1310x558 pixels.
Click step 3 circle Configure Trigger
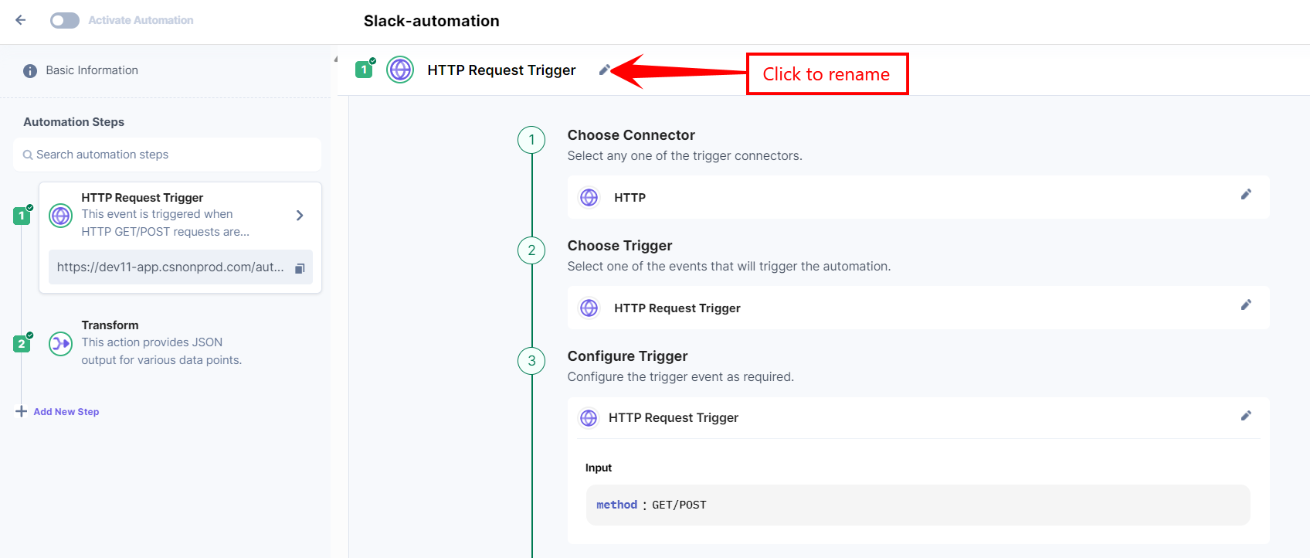point(531,361)
